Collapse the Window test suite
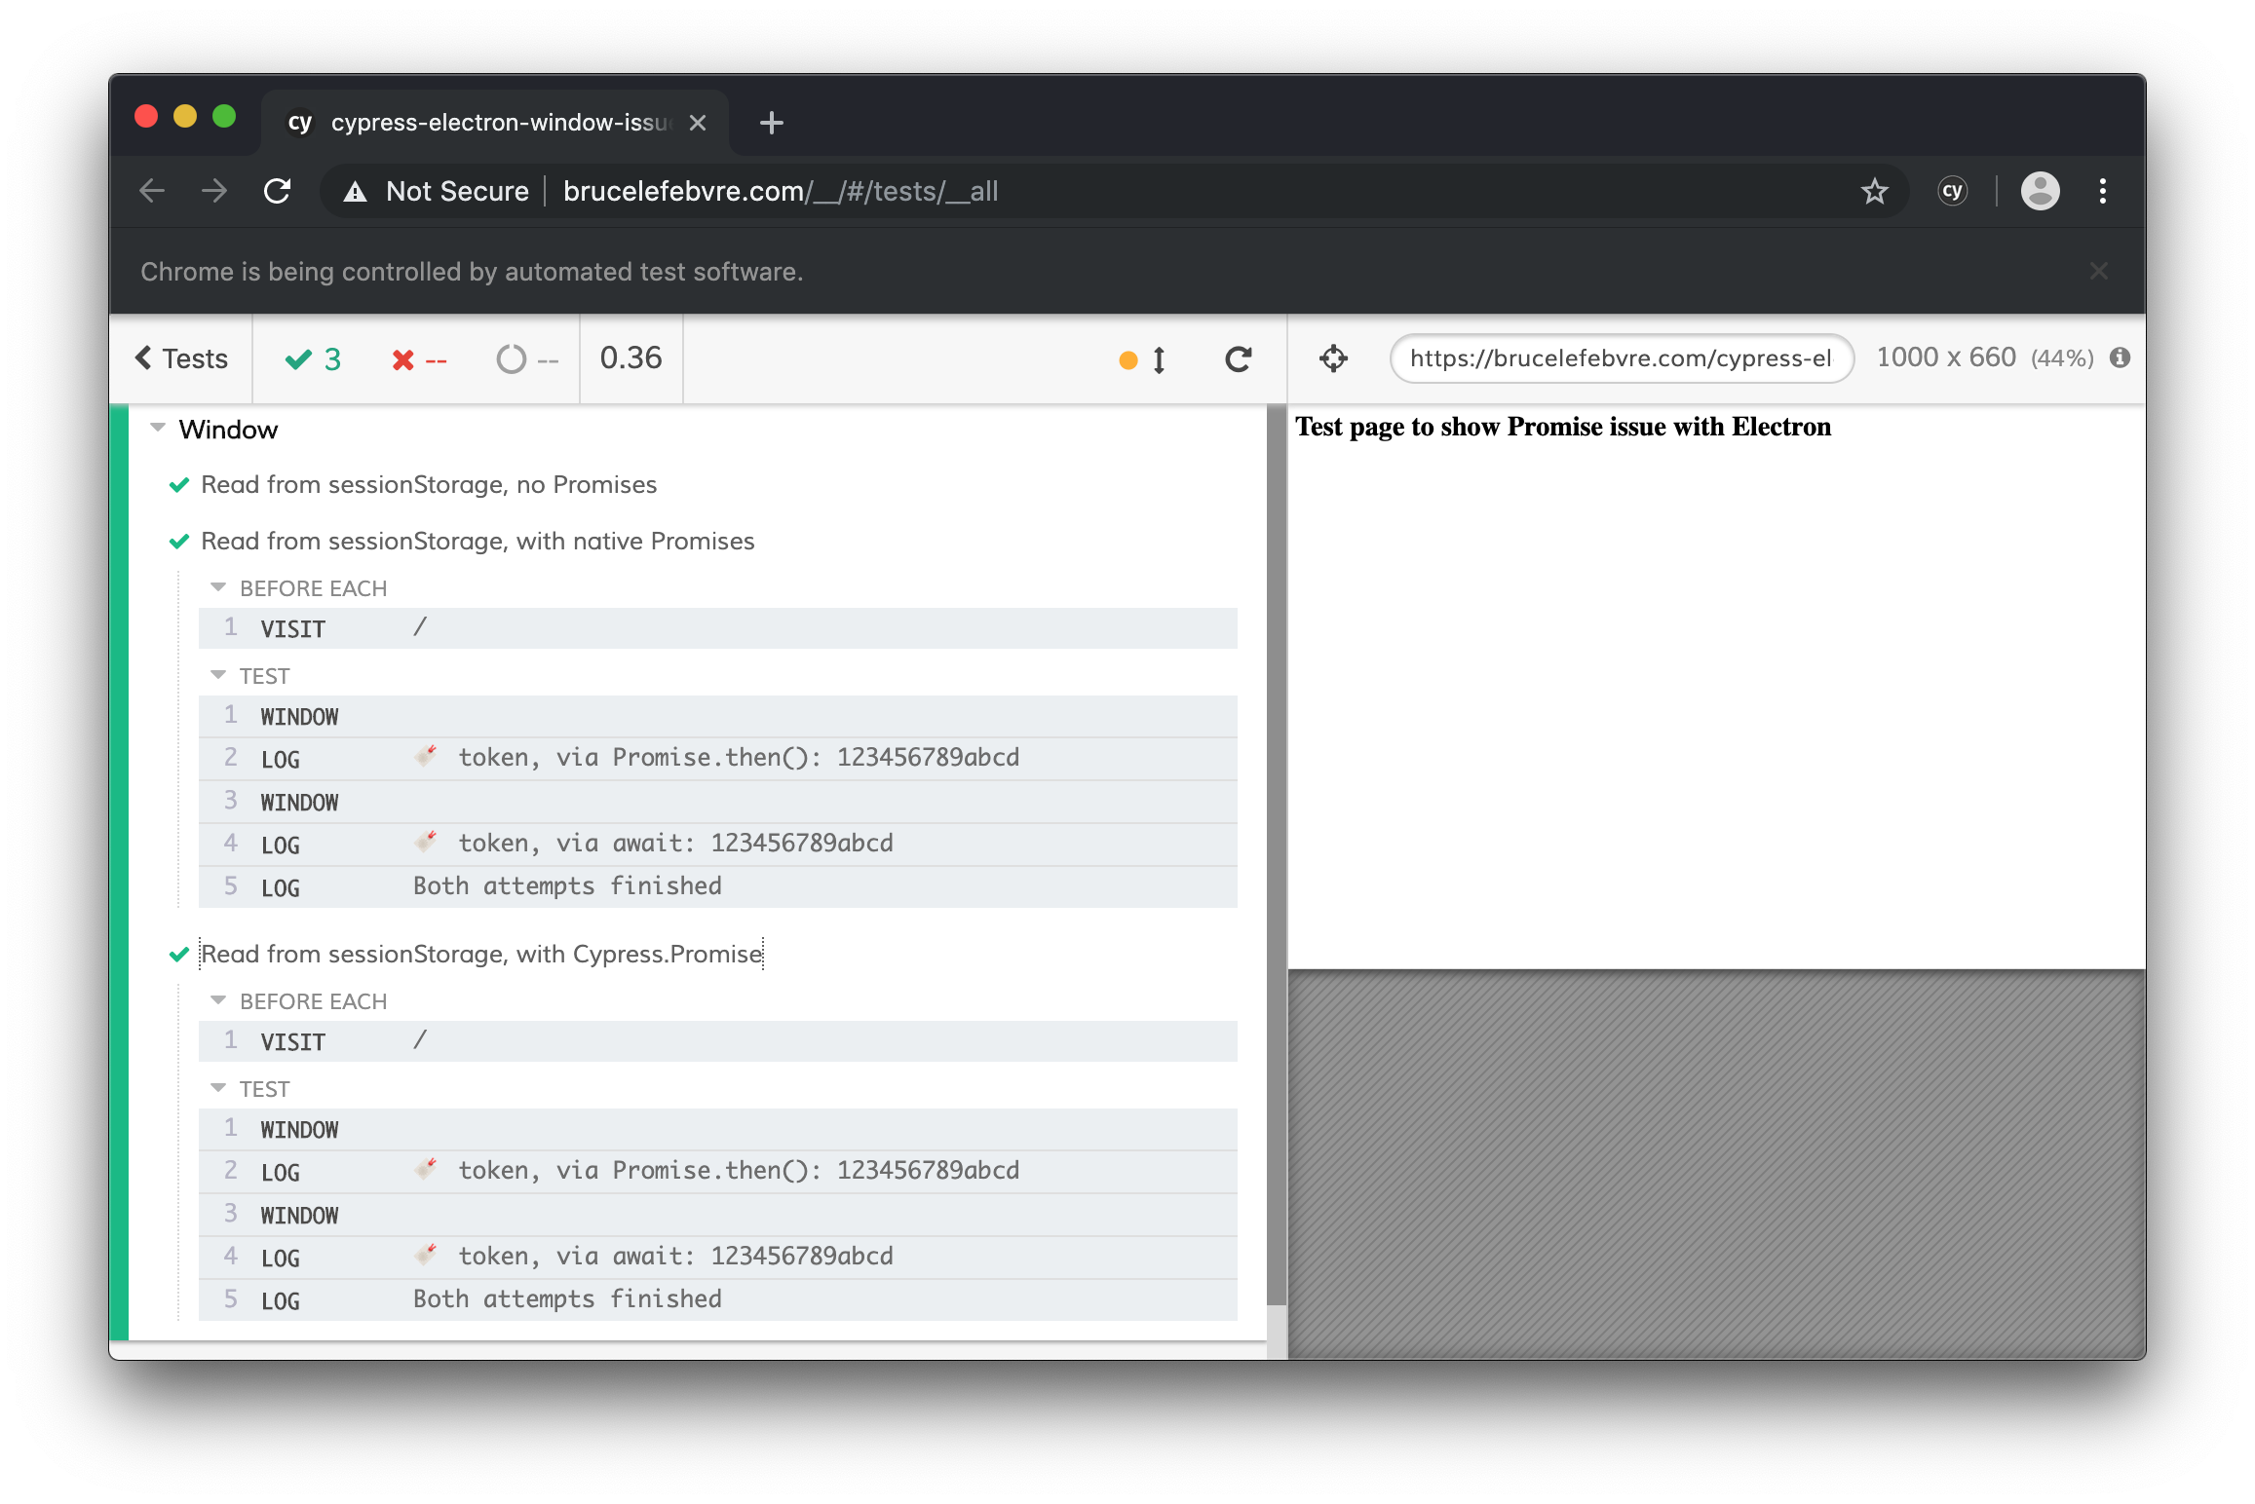The height and width of the screenshot is (1504, 2255). pyautogui.click(x=158, y=429)
